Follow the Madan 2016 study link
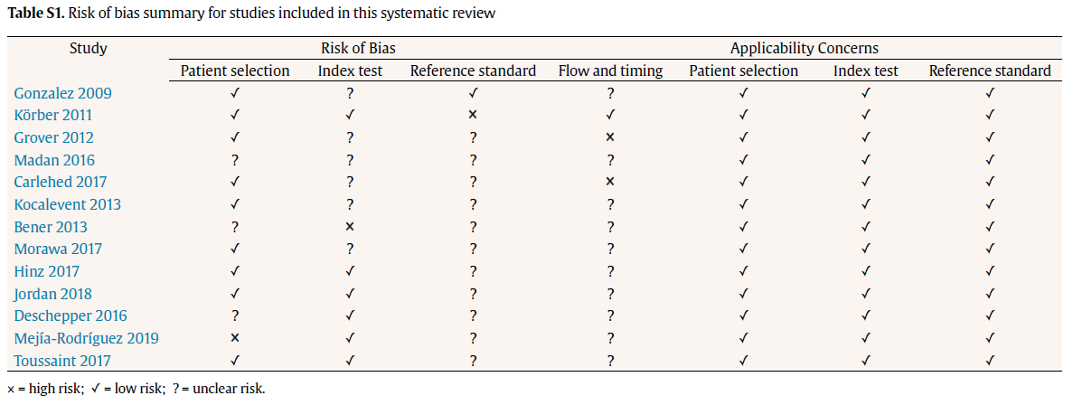 click(x=54, y=160)
